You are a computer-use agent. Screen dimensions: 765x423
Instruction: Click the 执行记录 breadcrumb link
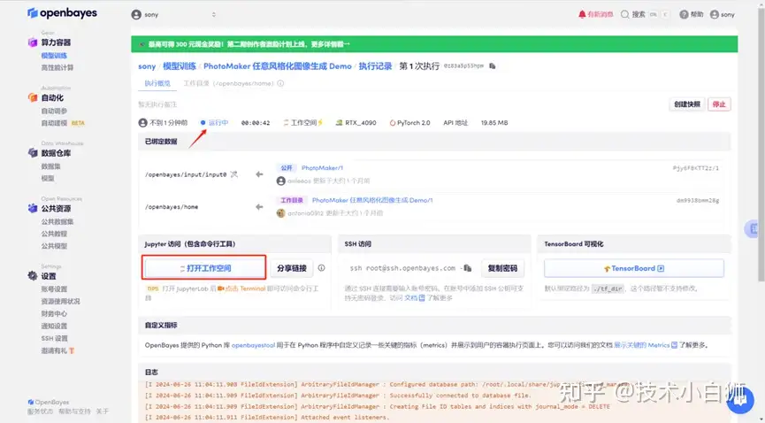click(x=375, y=66)
